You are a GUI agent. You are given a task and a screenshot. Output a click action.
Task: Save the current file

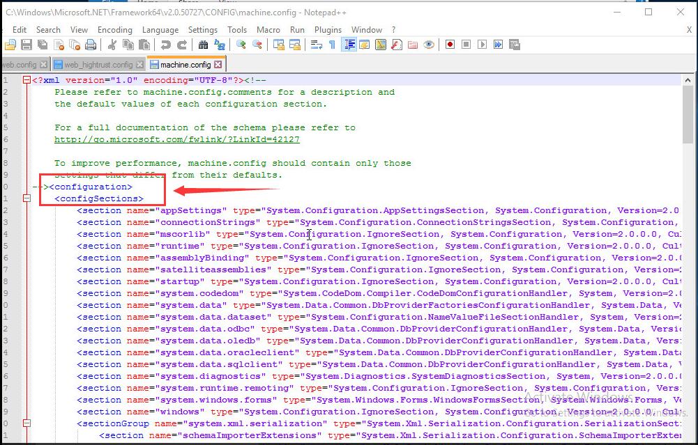(x=25, y=44)
